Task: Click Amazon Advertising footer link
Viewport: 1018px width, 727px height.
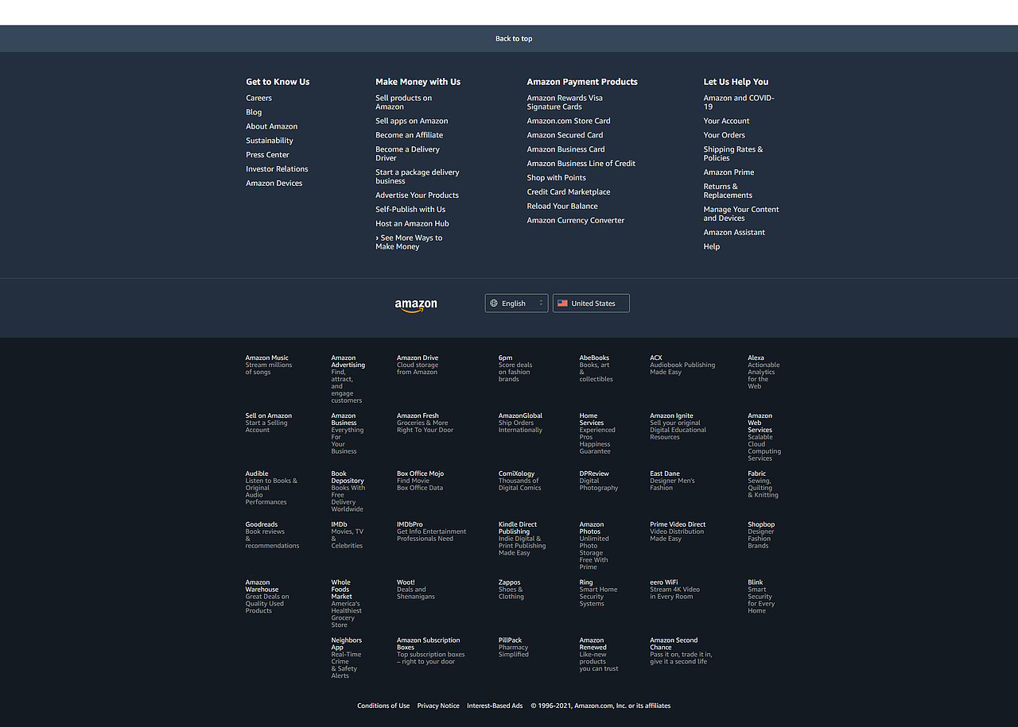Action: coord(348,380)
